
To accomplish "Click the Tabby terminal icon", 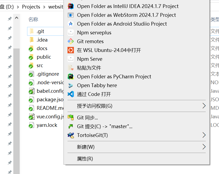I will click(x=70, y=85).
